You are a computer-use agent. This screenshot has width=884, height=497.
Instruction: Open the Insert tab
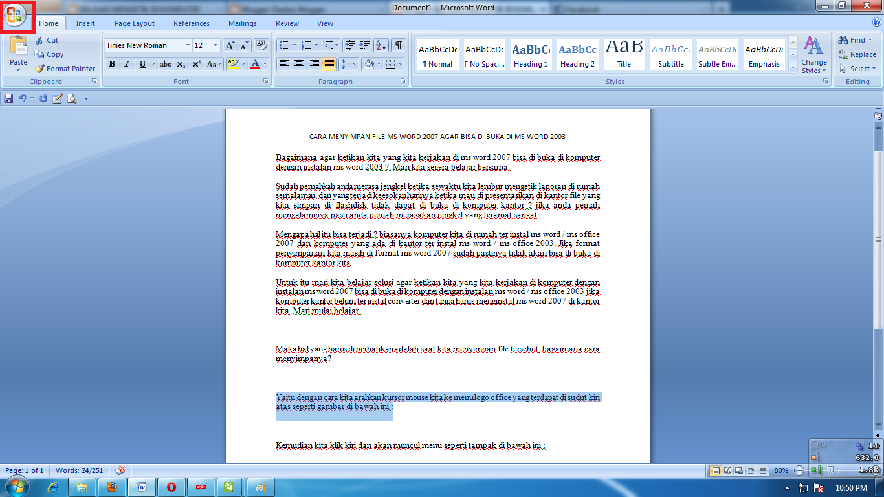pyautogui.click(x=85, y=23)
